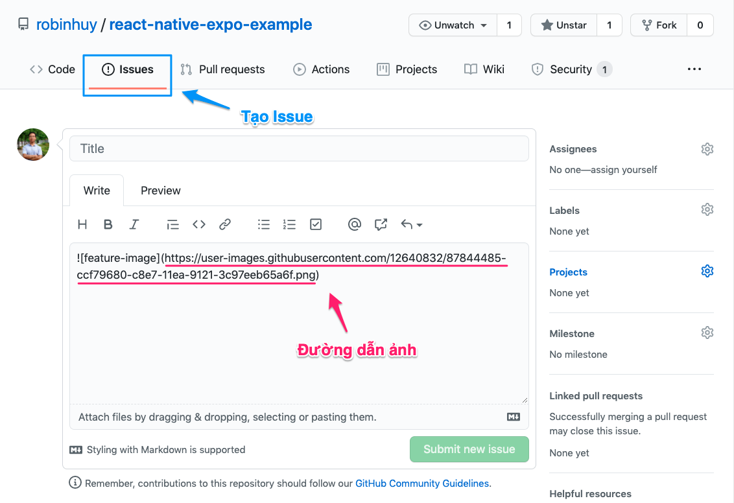Image resolution: width=734 pixels, height=503 pixels.
Task: Apply italic formatting in editor toolbar
Action: pyautogui.click(x=134, y=224)
